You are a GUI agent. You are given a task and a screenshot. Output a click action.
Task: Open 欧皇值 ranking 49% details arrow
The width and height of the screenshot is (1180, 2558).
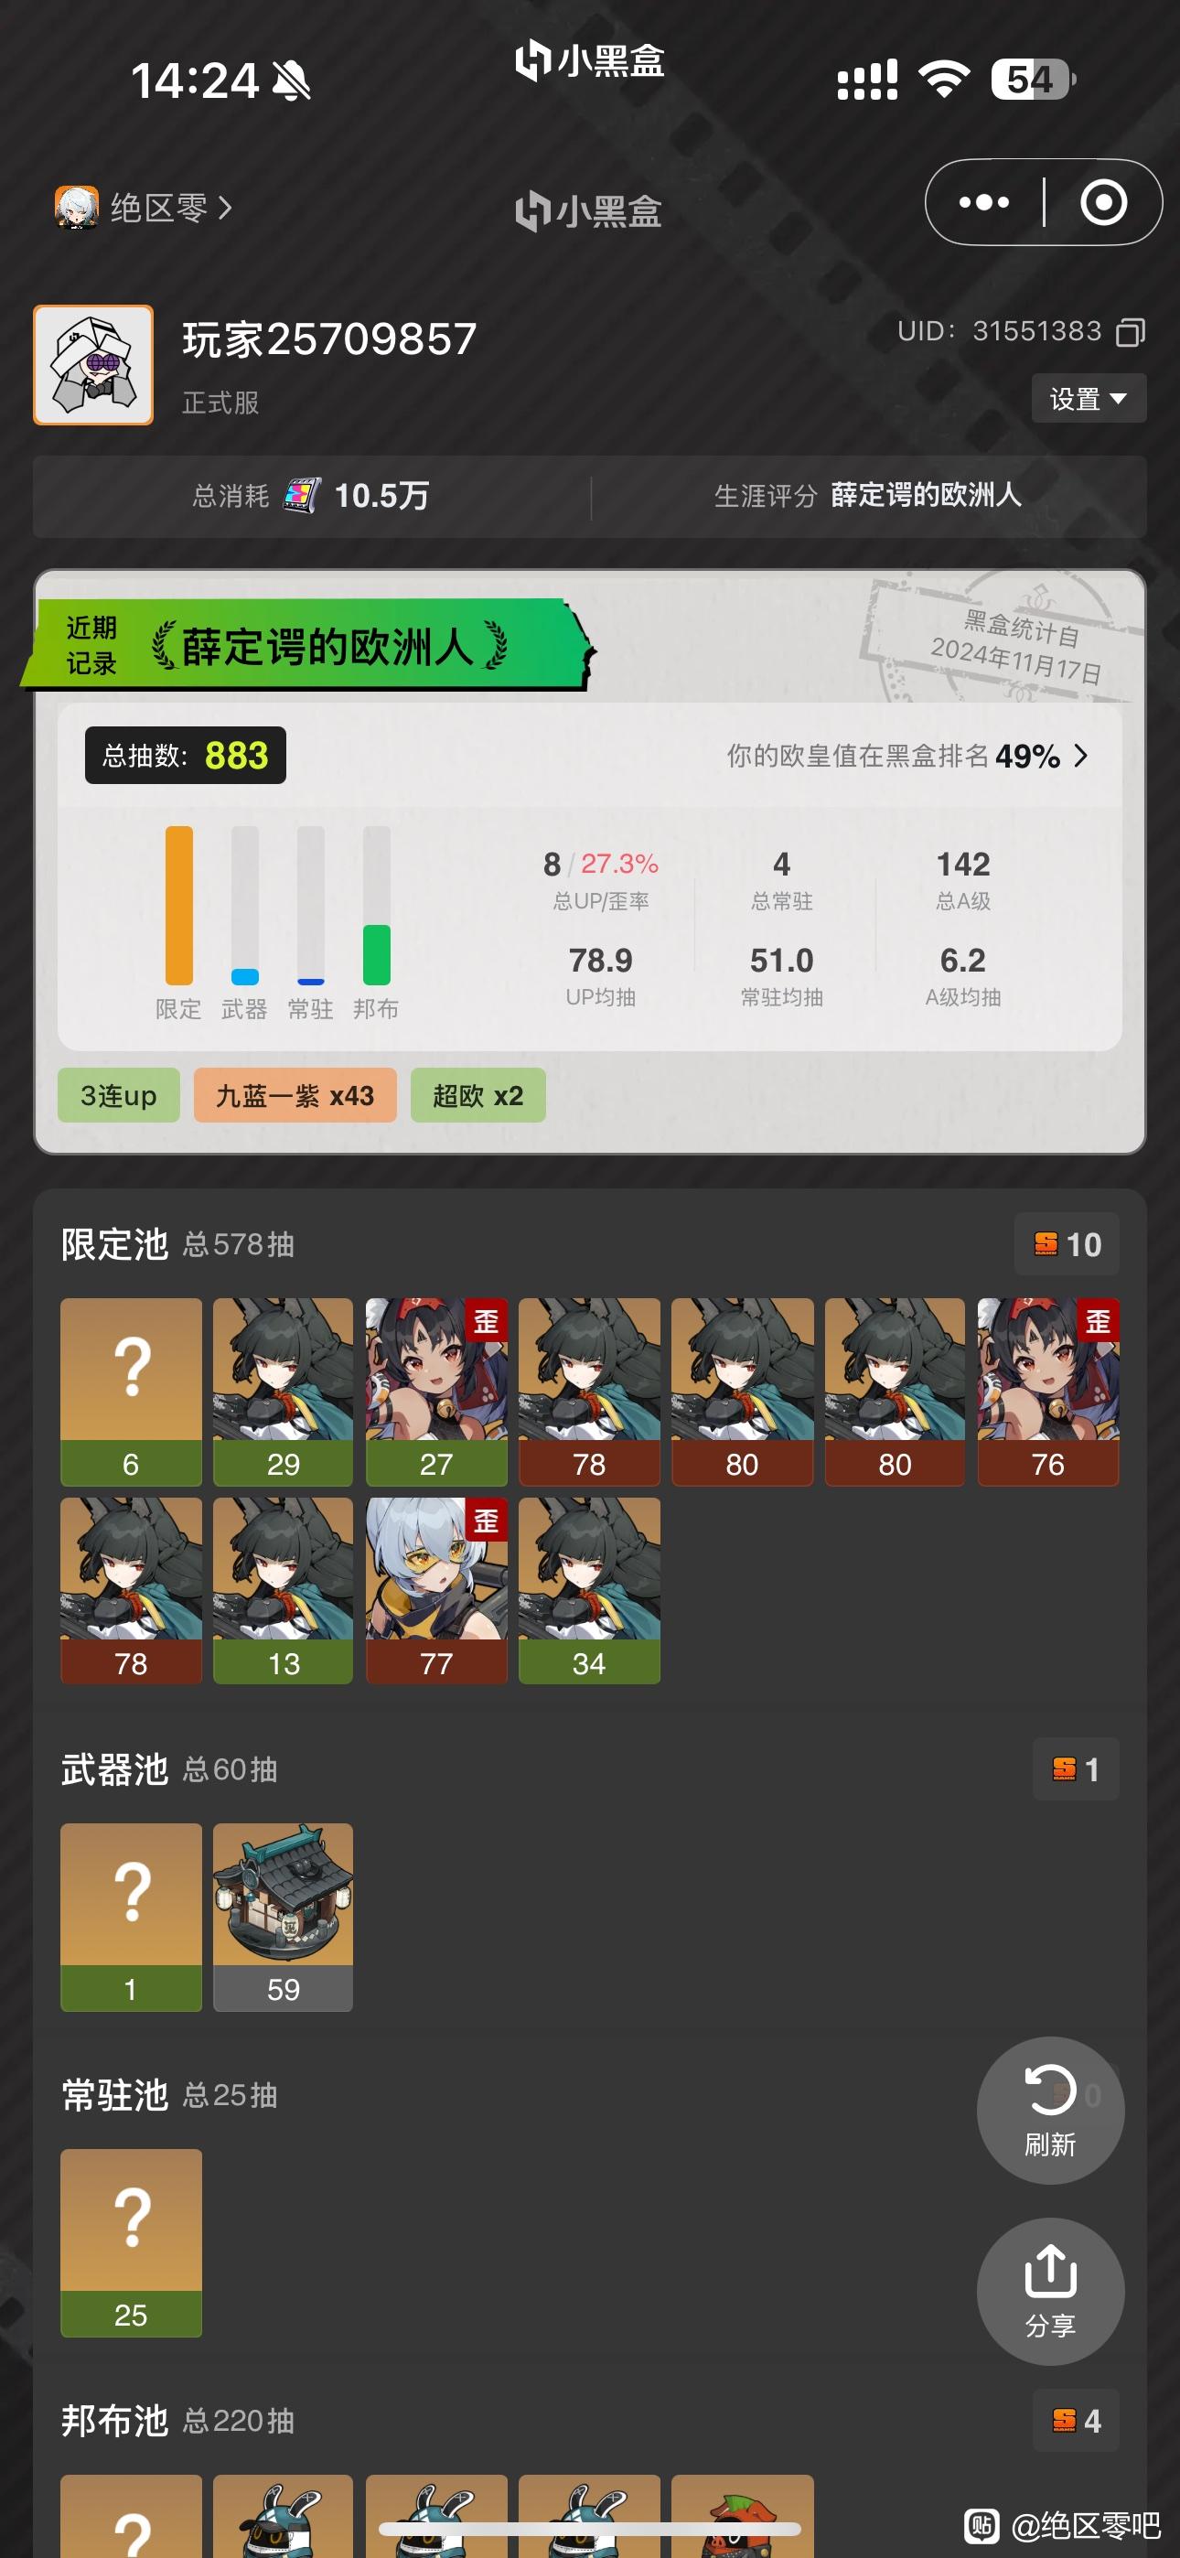click(x=1080, y=756)
